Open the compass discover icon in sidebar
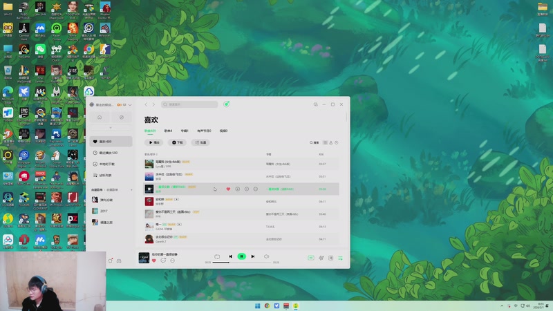The height and width of the screenshot is (311, 553). pos(122,117)
